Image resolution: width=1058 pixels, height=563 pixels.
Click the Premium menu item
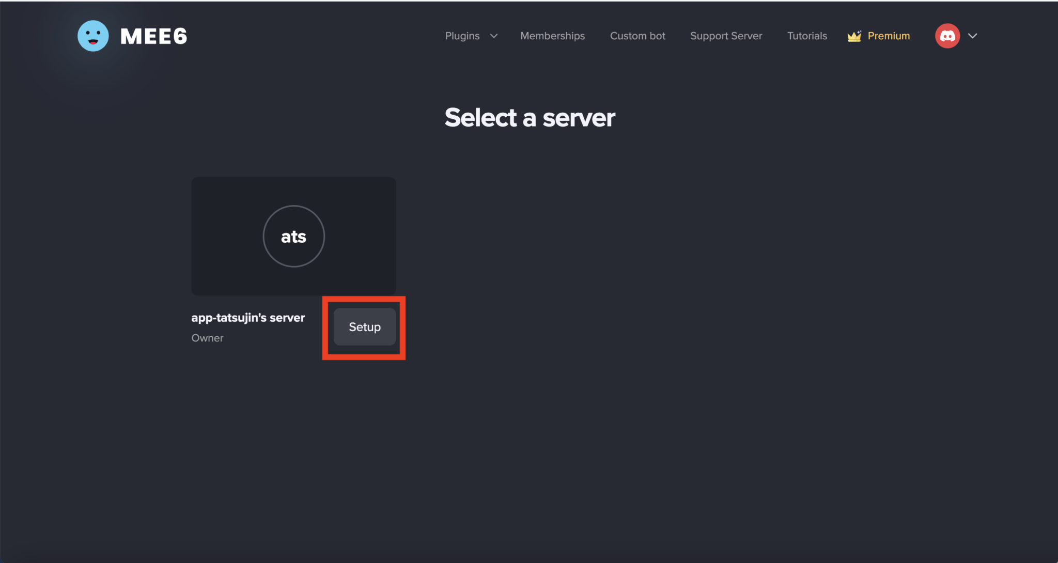(x=888, y=36)
